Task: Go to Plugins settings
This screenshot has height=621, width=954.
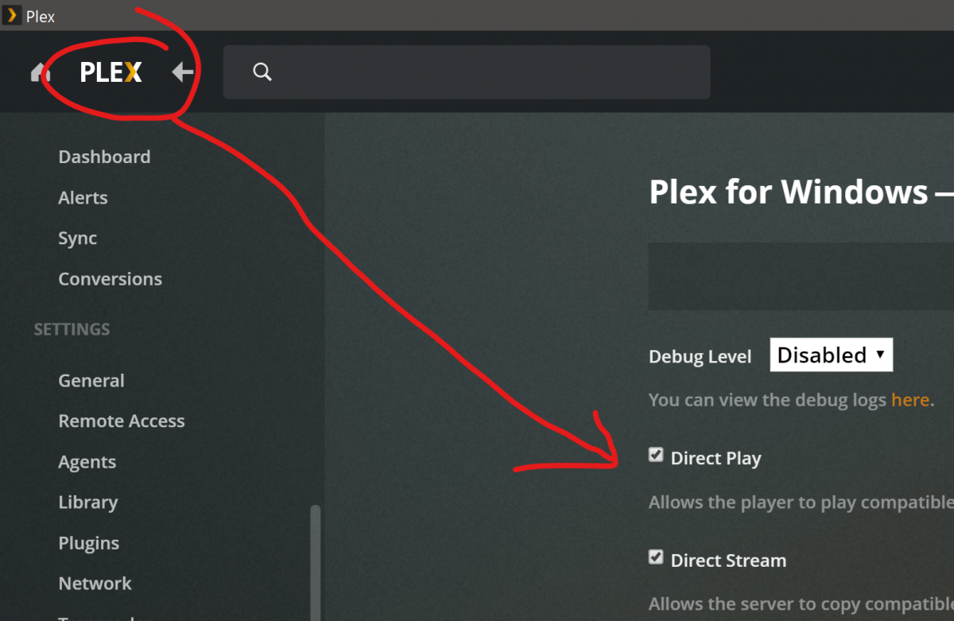Action: [88, 543]
